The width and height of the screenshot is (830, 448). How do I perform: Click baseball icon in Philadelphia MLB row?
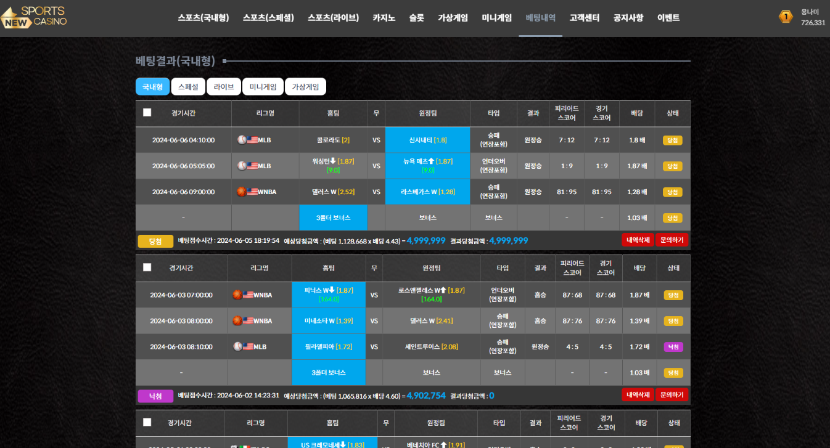237,346
